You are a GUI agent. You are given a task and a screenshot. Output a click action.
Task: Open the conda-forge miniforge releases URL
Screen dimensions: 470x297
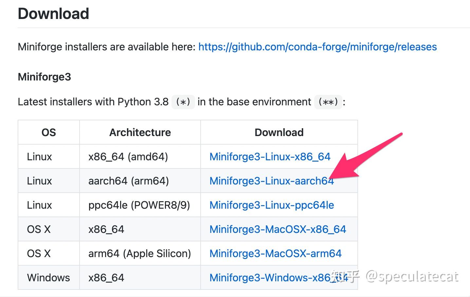[317, 47]
